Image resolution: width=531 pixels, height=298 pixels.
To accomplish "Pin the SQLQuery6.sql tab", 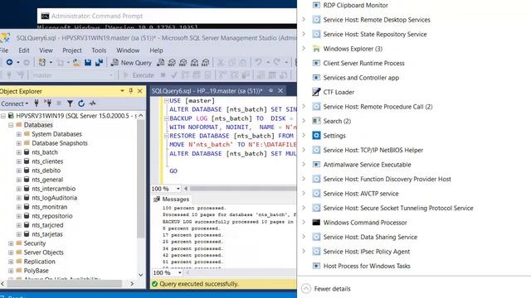I will point(270,90).
